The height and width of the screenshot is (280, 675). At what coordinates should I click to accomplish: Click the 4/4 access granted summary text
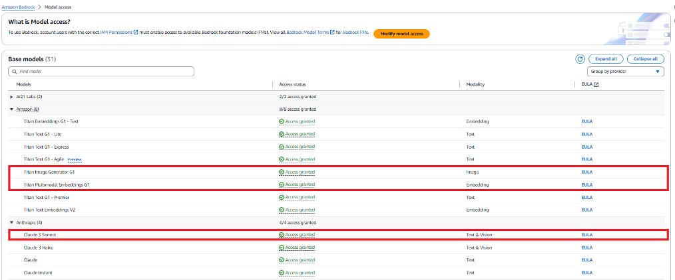[x=298, y=222]
